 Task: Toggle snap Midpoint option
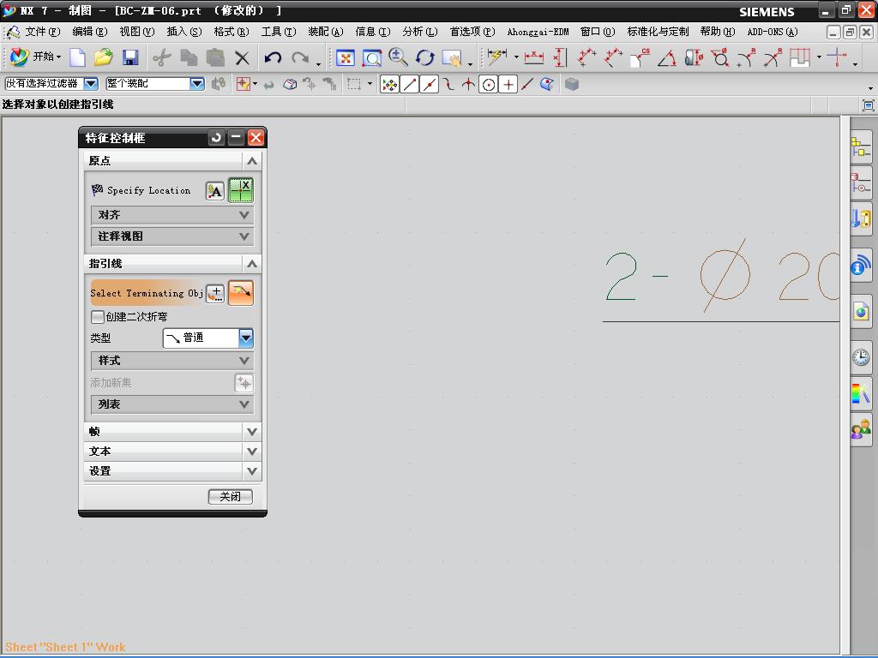(x=430, y=85)
